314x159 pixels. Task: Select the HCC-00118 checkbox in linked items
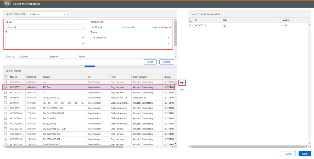tap(191, 25)
